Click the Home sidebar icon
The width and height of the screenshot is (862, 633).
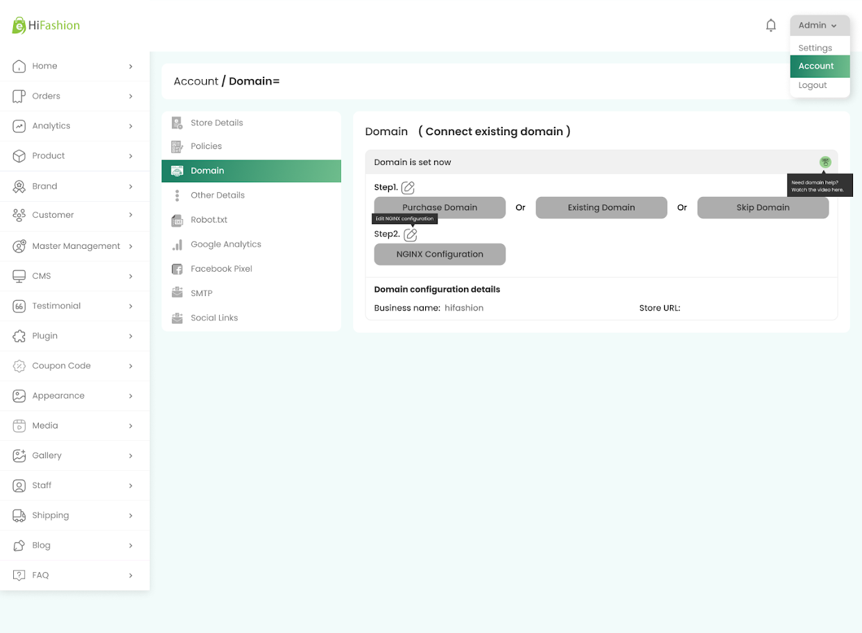coord(19,66)
